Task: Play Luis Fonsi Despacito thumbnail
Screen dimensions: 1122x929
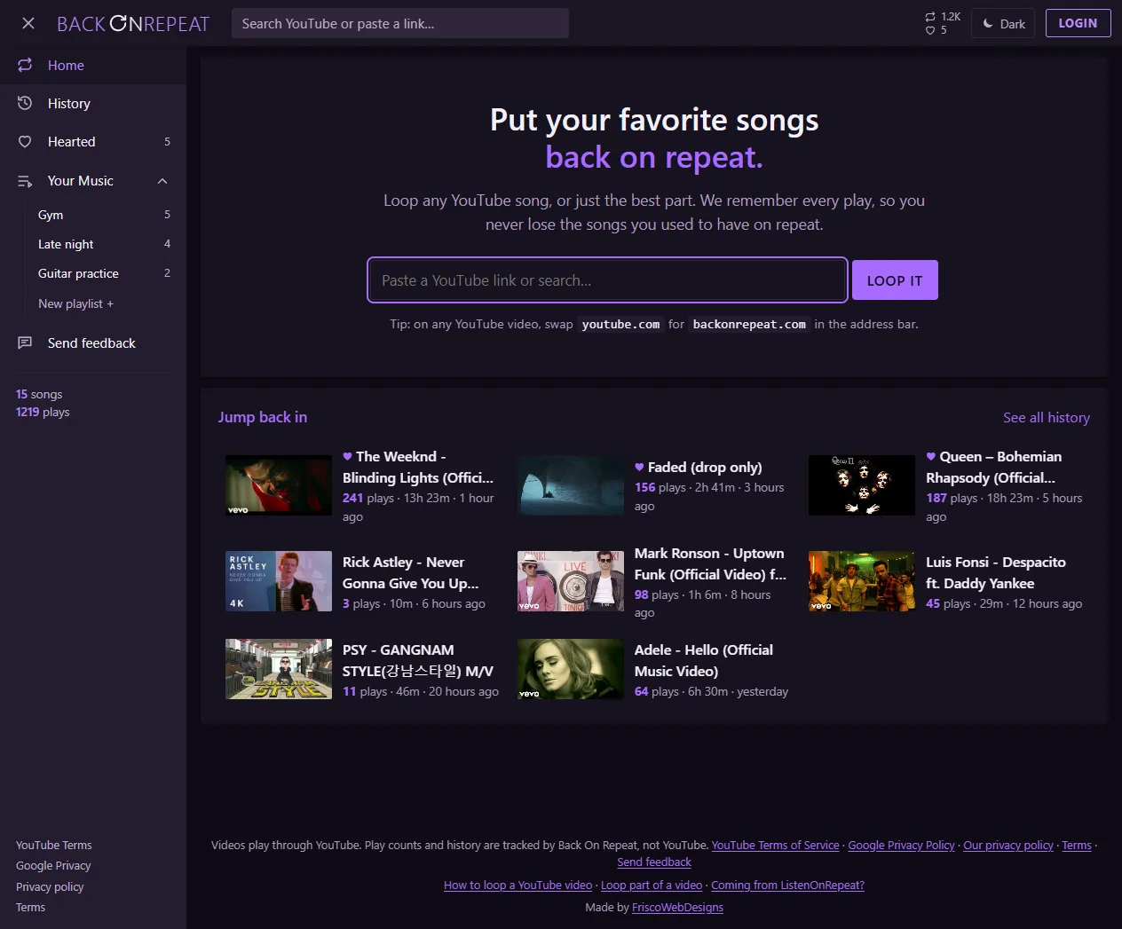Action: 862,581
